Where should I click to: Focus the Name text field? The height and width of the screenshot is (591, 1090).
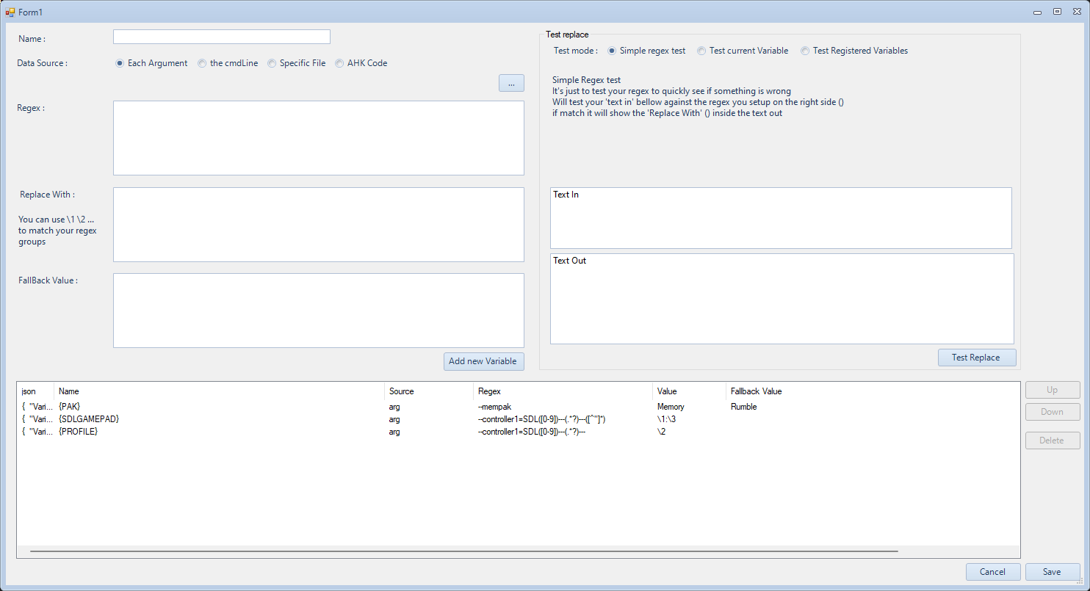(221, 37)
